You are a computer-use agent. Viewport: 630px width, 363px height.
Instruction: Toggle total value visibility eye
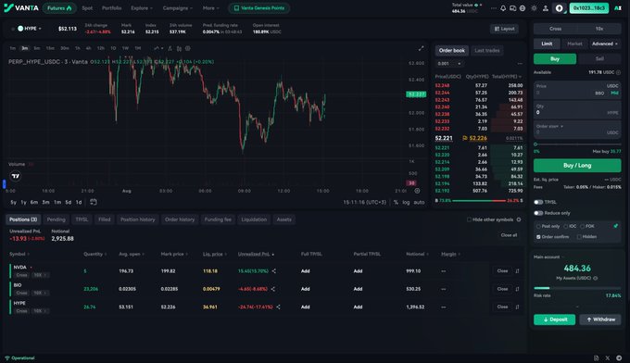pyautogui.click(x=476, y=5)
